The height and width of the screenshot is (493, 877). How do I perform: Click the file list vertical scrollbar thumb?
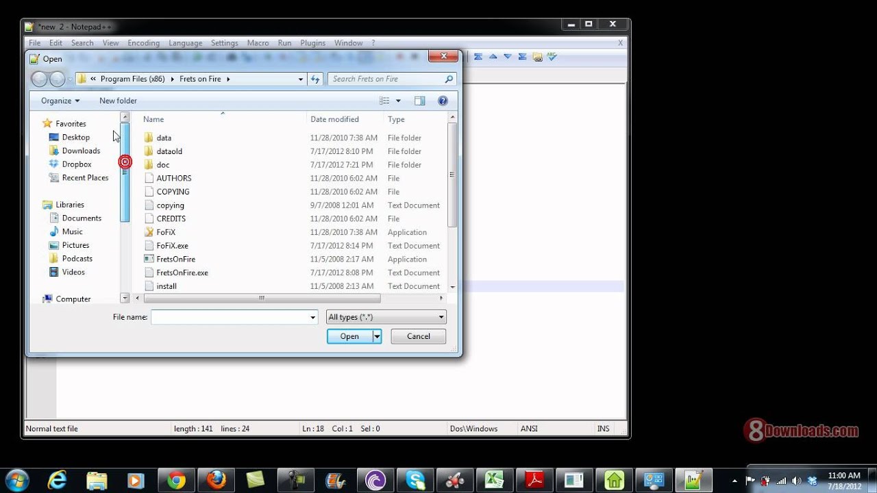click(x=452, y=175)
